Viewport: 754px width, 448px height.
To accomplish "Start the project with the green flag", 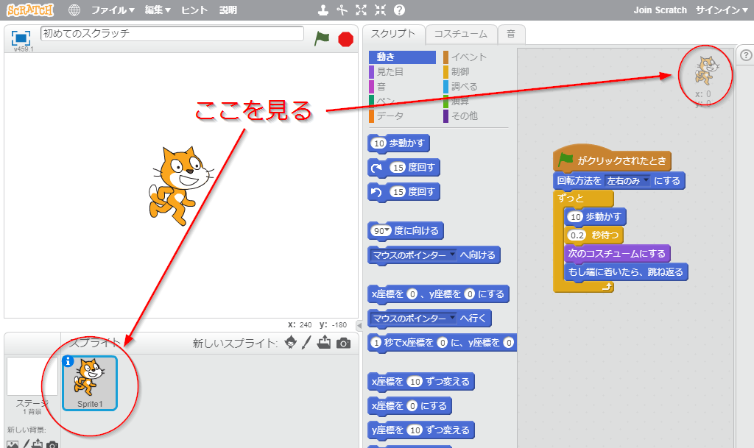I will click(322, 39).
